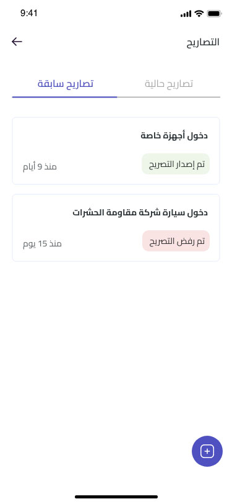Tap the منذ 15 يوم timestamp
This screenshot has height=504, width=232.
coord(42,244)
